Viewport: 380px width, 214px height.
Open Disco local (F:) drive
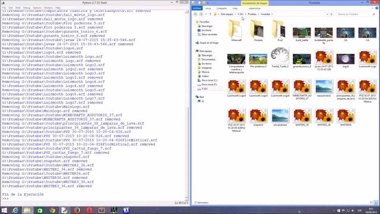click(209, 84)
